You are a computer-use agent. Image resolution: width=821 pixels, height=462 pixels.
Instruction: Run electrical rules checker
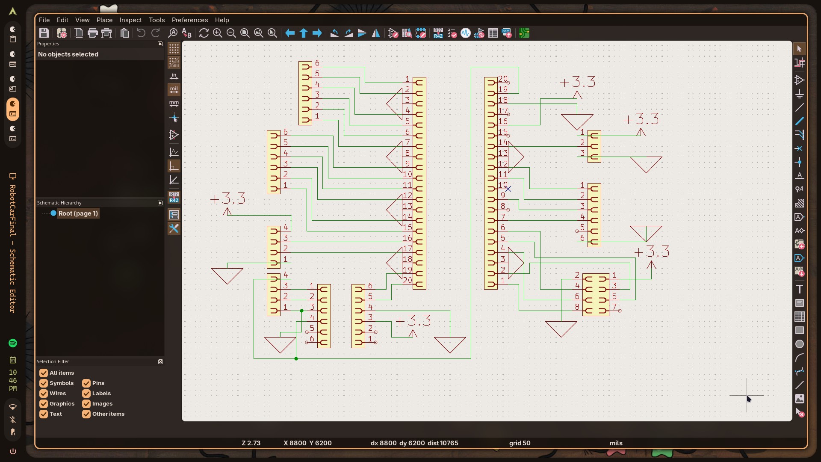452,33
